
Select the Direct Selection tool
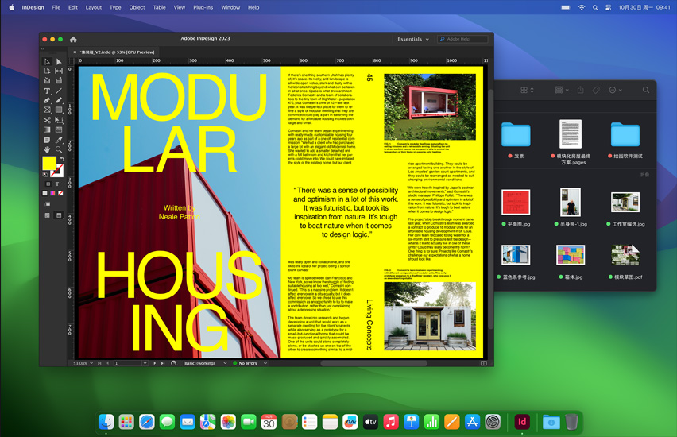pyautogui.click(x=59, y=61)
